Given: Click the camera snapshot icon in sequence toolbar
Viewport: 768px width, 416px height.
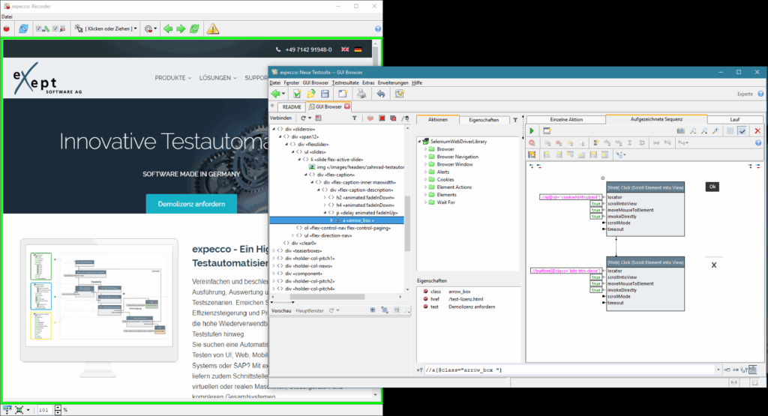Looking at the screenshot, I should click(x=680, y=131).
